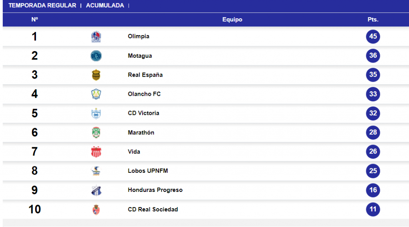Click CD Real Sociedad's 11 points badge
409x227 pixels.
tap(373, 209)
